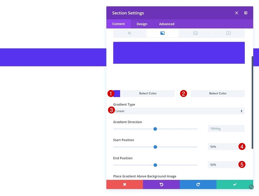The height and width of the screenshot is (196, 259).
Task: Open the background color paint bucket tab
Action: (x=129, y=33)
